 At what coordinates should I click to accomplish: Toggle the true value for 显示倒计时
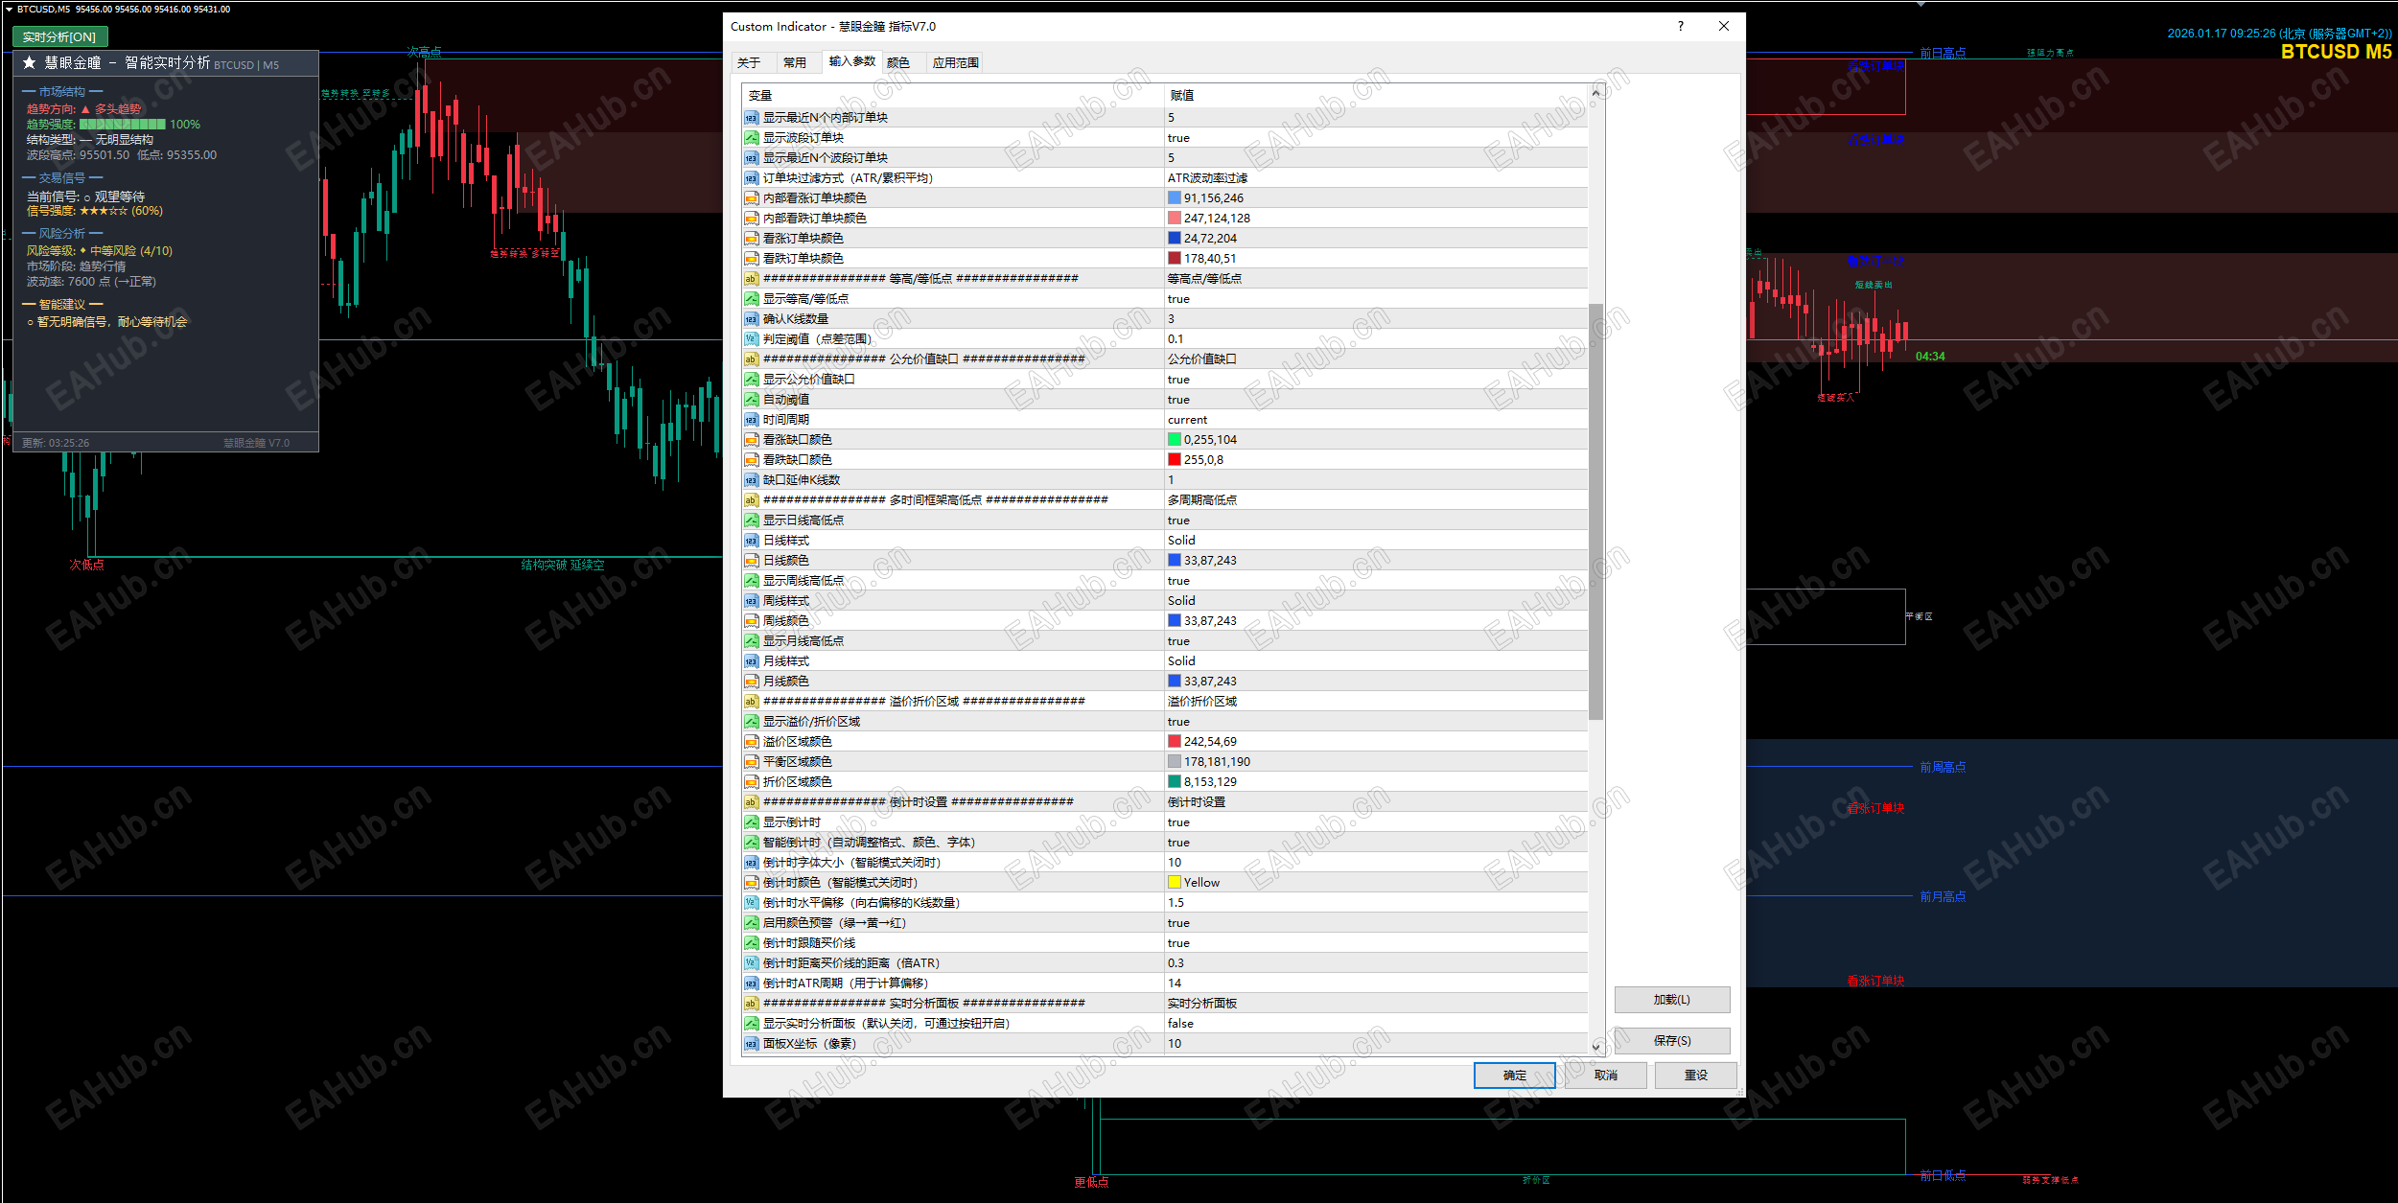point(1178,822)
